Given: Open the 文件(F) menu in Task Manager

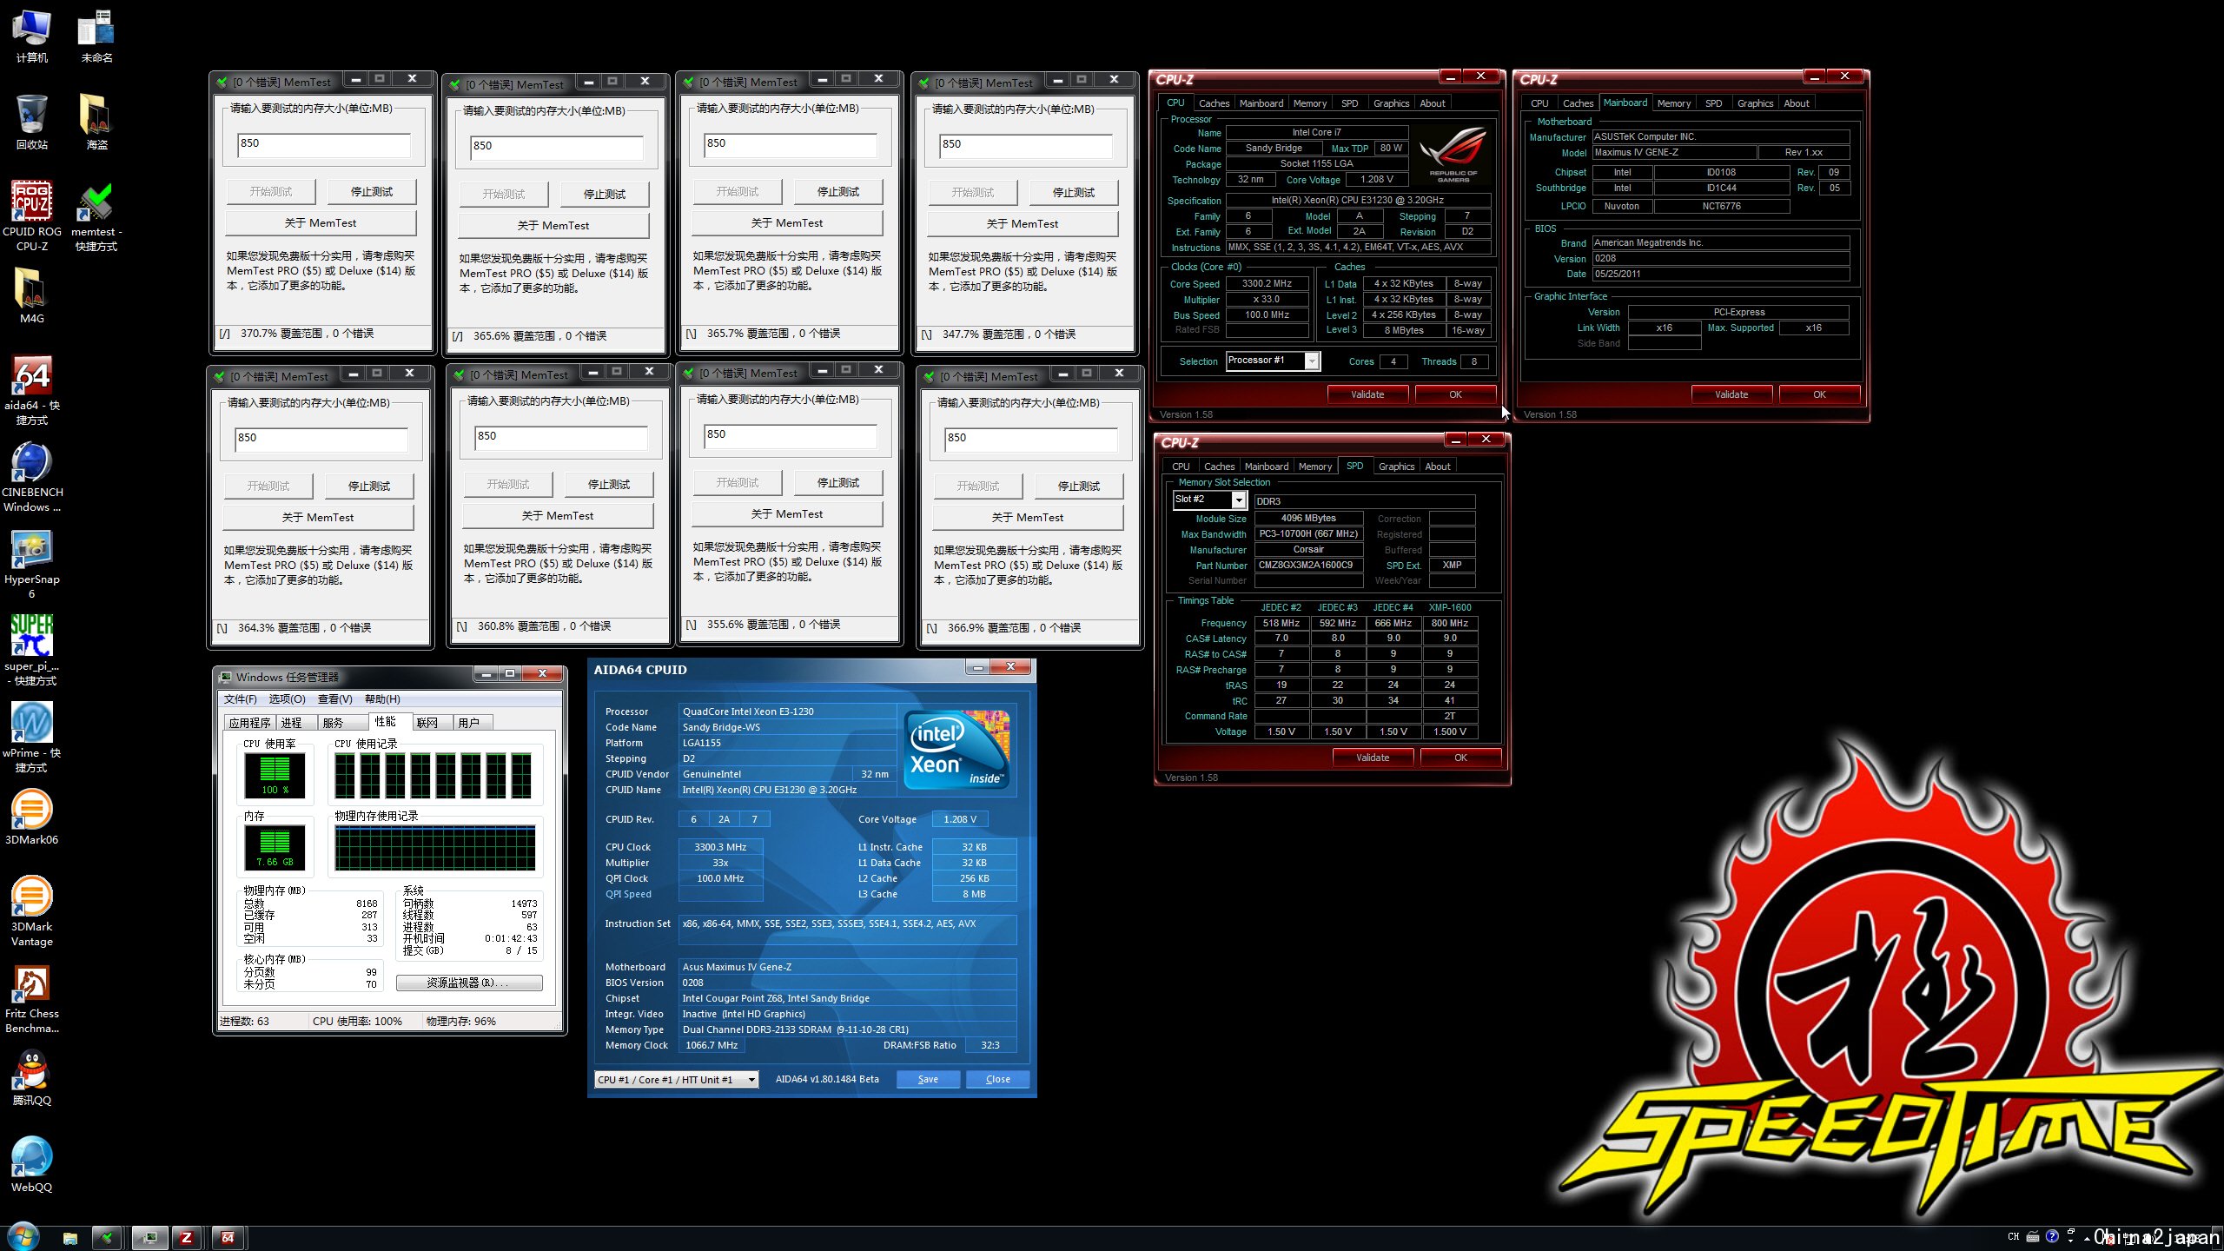Looking at the screenshot, I should point(240,699).
